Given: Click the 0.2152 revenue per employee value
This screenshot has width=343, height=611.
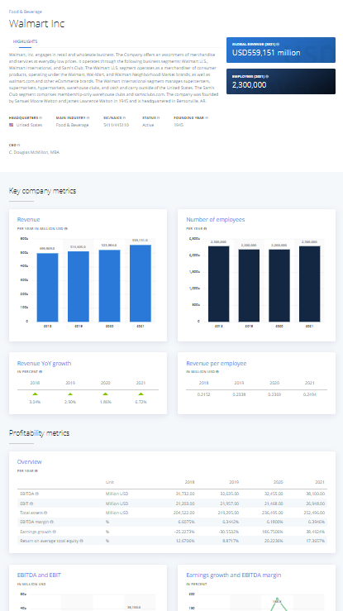Looking at the screenshot, I should 203,394.
